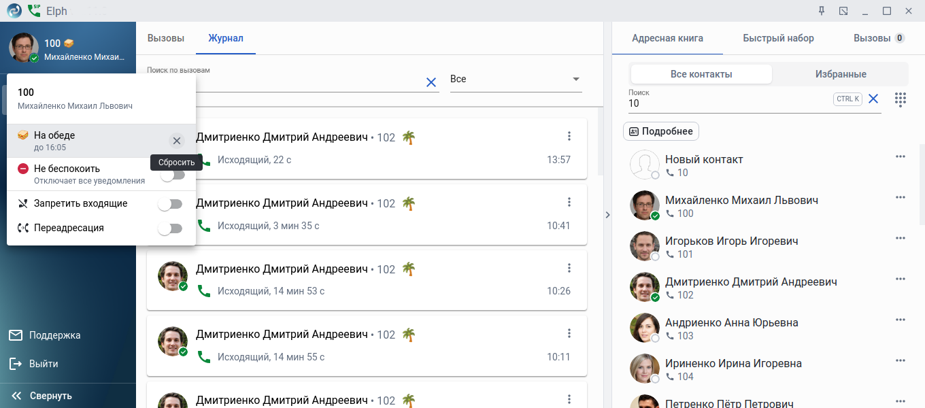Collapse the sidebar with Свернуть
This screenshot has width=925, height=408.
click(x=42, y=396)
